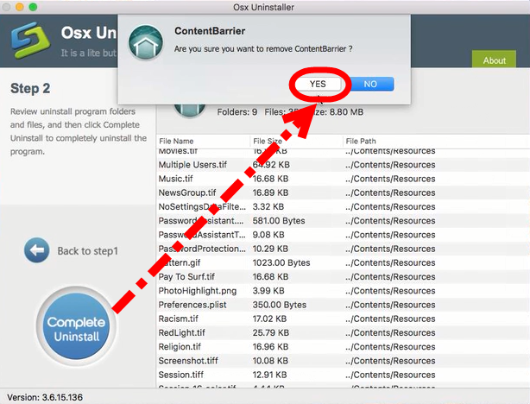This screenshot has width=530, height=404.
Task: Click the blue back arrow icon
Action: coord(36,250)
